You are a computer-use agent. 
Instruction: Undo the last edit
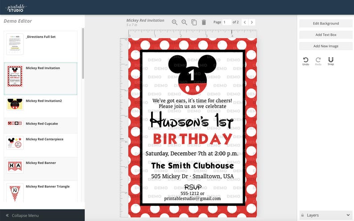click(x=306, y=61)
